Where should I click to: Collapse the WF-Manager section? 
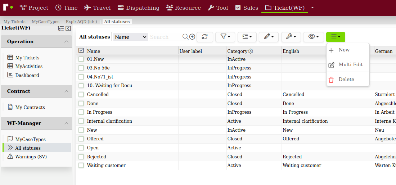coord(36,123)
